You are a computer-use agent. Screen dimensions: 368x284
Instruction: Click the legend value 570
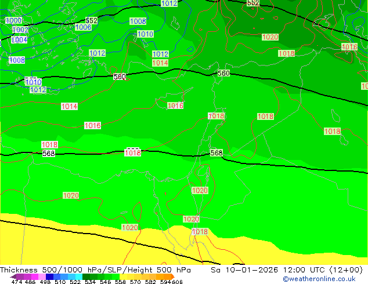135,282
